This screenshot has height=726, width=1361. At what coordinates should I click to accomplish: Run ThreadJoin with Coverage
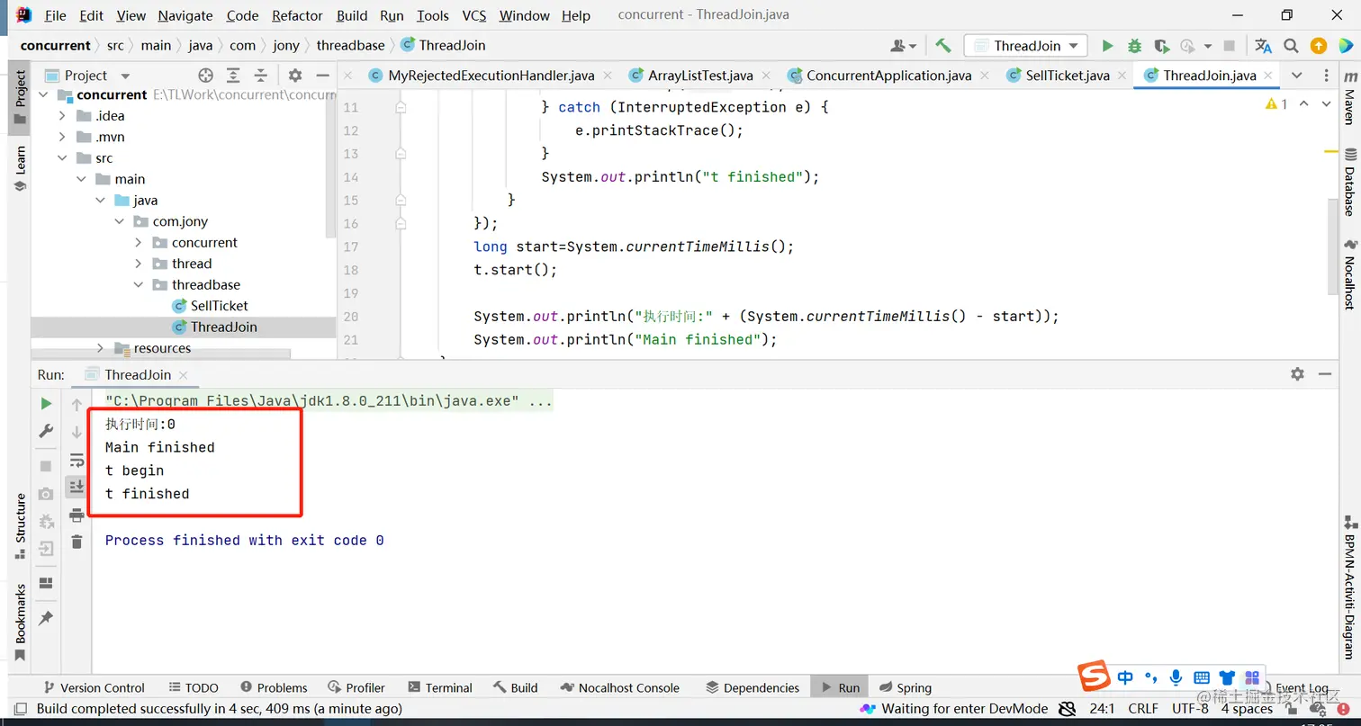coord(1161,46)
